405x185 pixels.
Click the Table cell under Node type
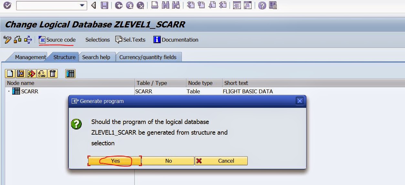(x=193, y=91)
